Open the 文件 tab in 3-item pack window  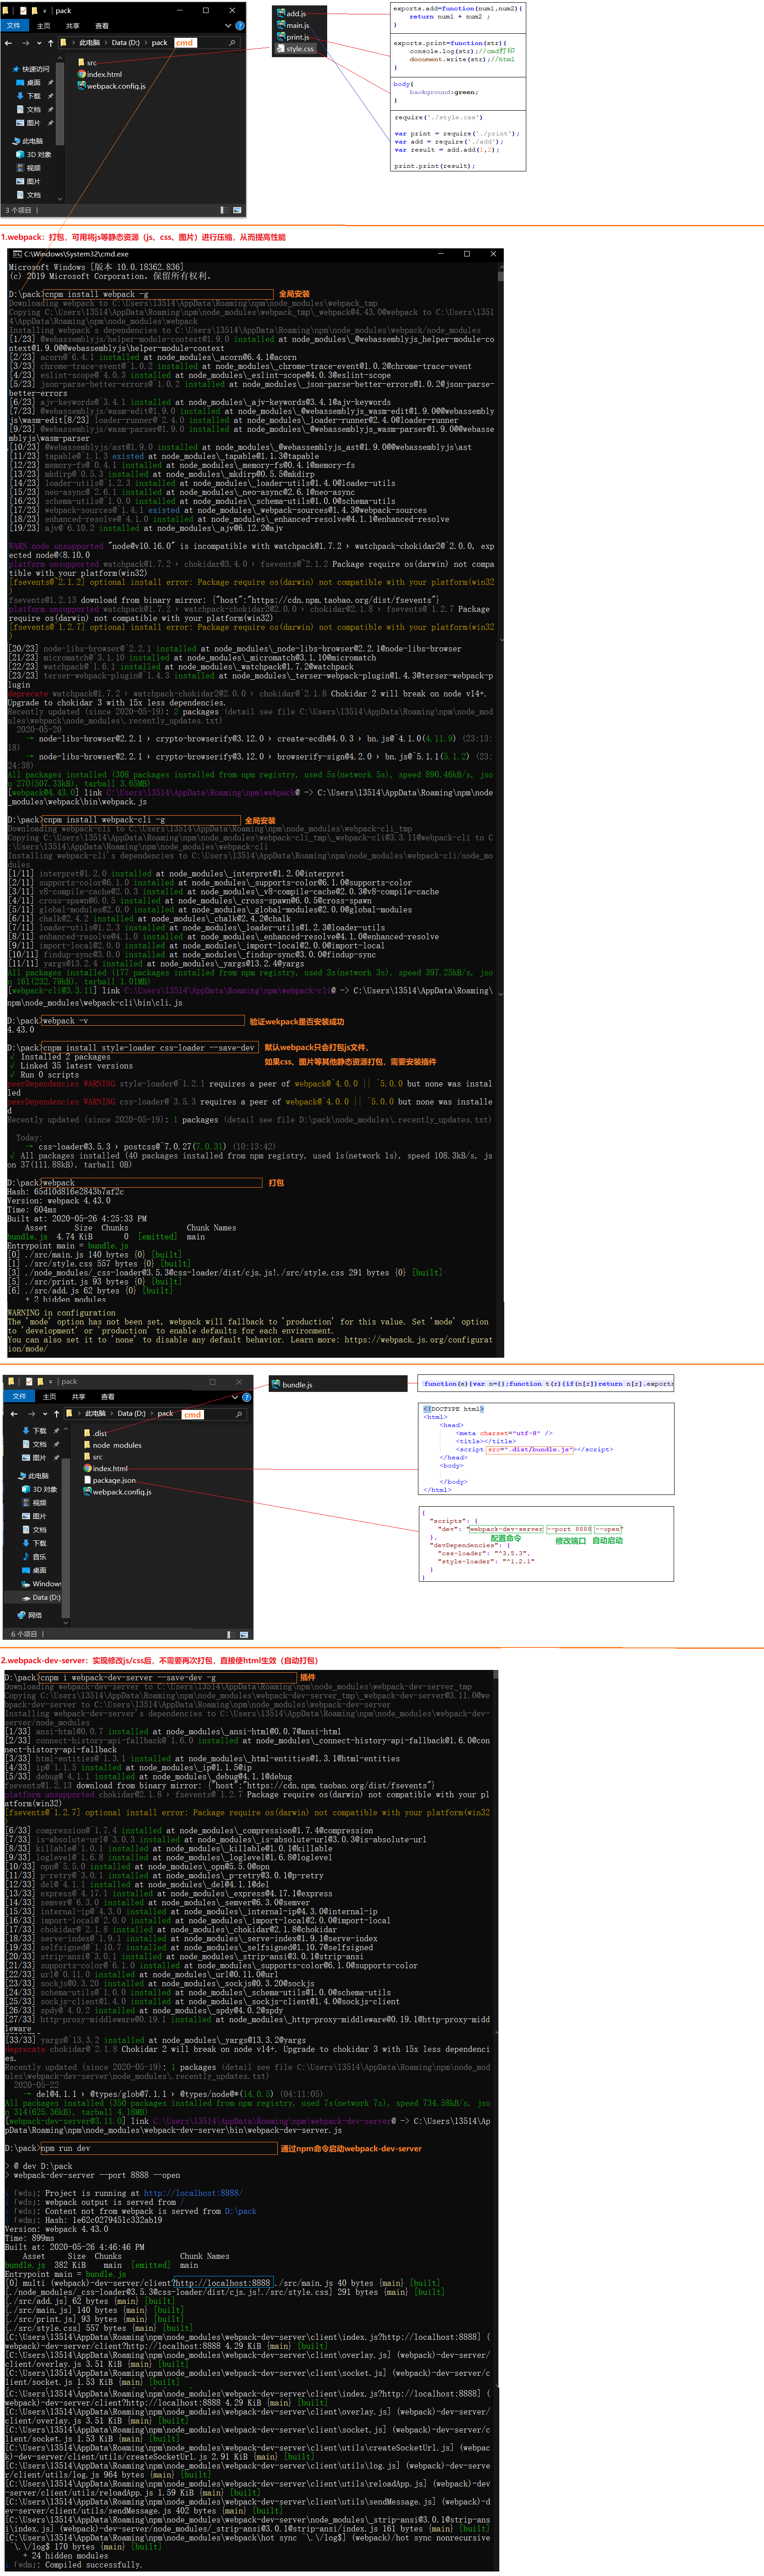pos(14,26)
